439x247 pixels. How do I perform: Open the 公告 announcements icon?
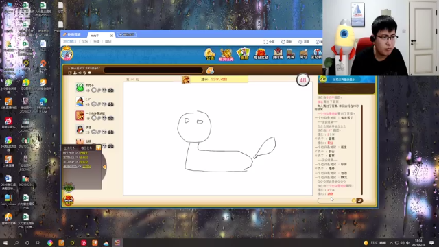click(210, 54)
